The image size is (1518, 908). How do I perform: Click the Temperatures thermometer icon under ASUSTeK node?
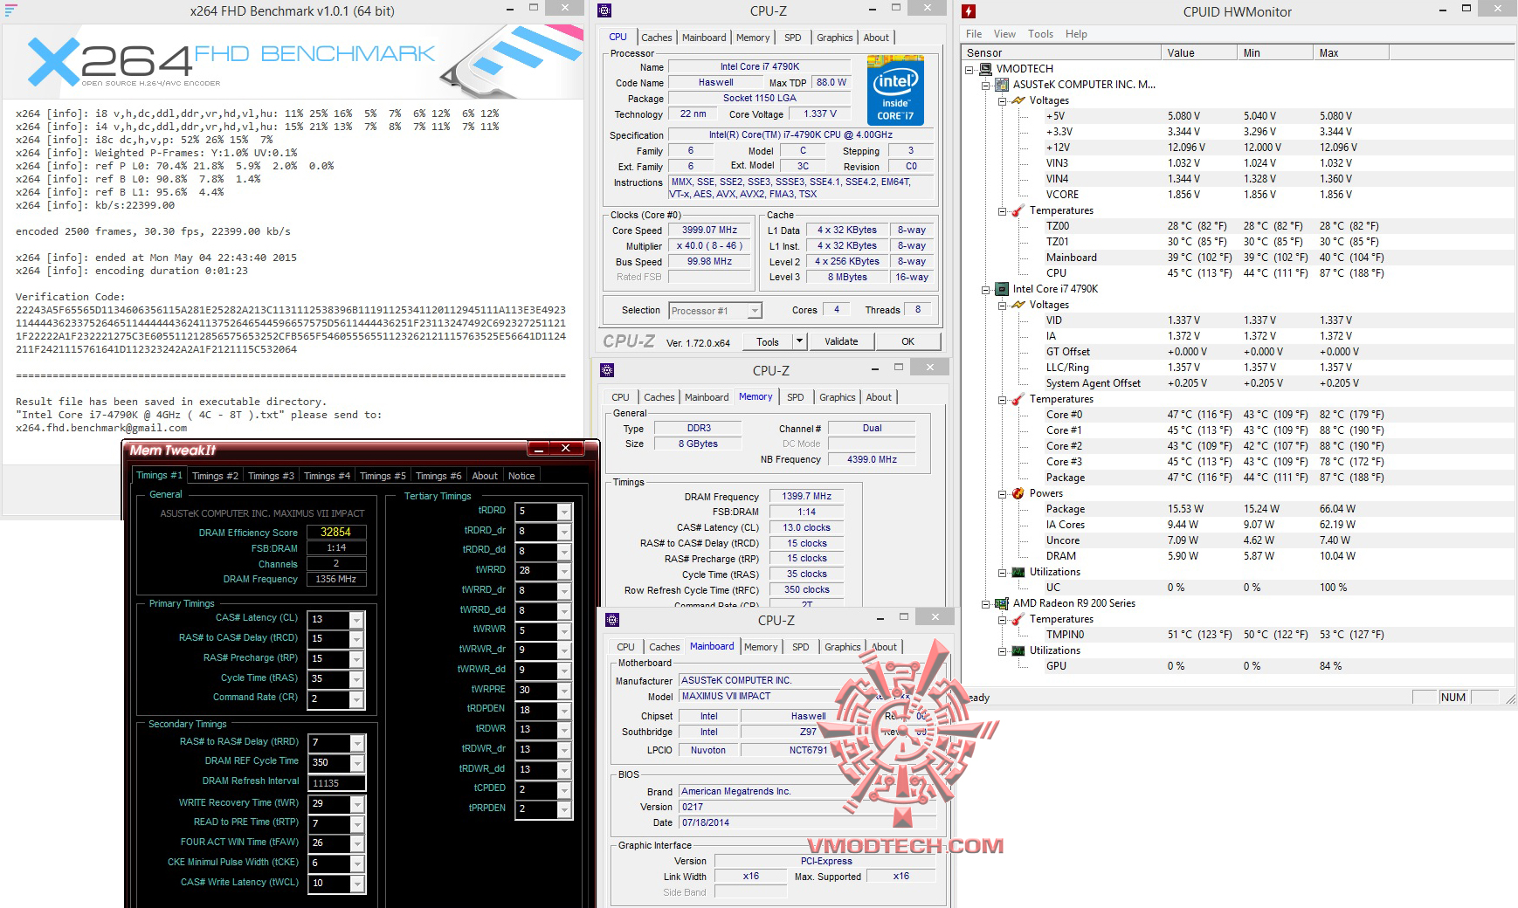pos(1018,210)
